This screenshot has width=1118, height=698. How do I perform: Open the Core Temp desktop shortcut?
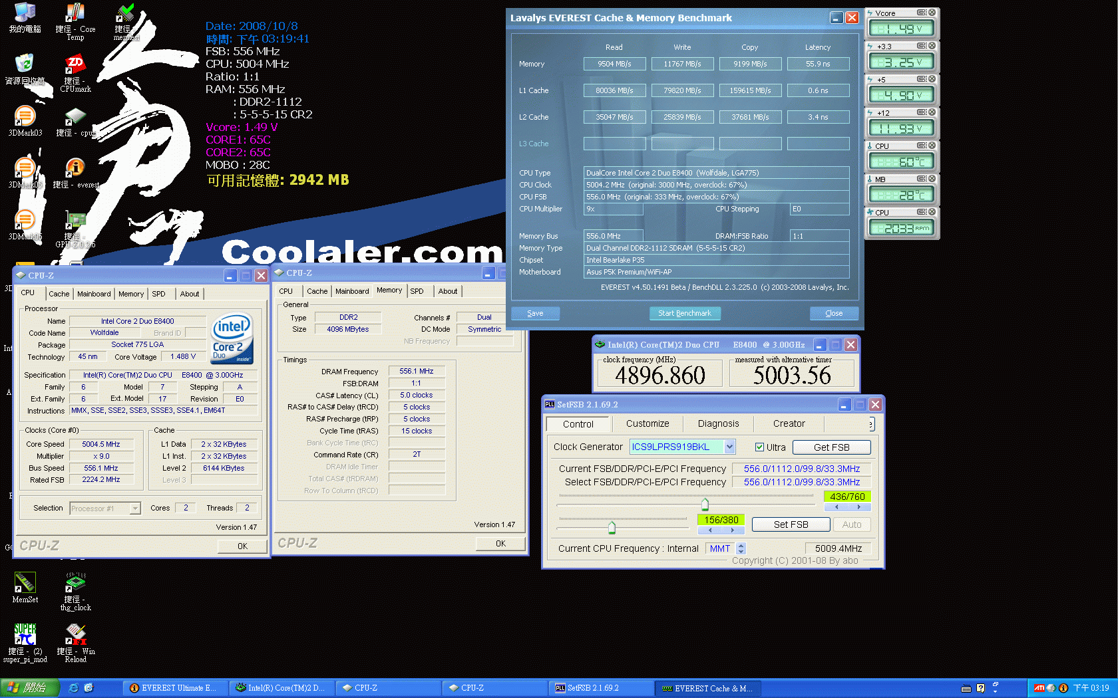75,22
